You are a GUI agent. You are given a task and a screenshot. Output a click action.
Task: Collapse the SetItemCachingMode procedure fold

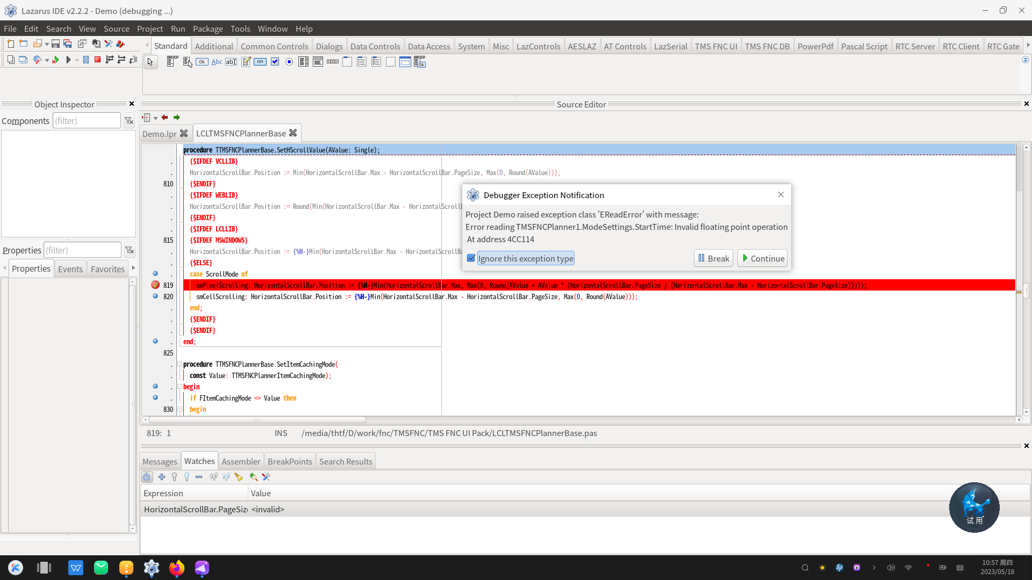click(x=180, y=364)
